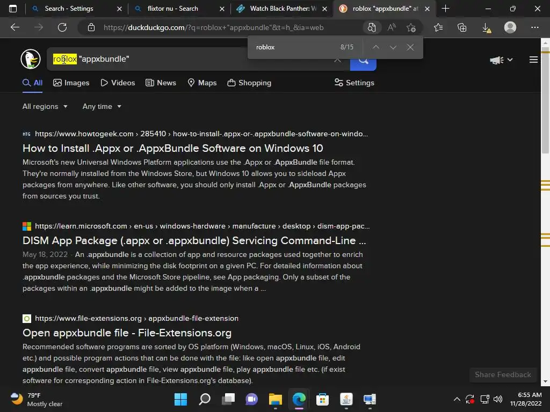Open the clock showing 6:55 AM
Viewport: 550px width, 412px height.
525,399
